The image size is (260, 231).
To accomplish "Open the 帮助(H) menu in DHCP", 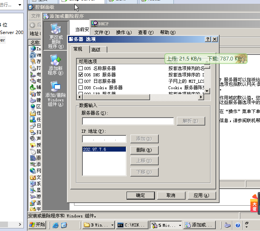I will click(168, 33).
